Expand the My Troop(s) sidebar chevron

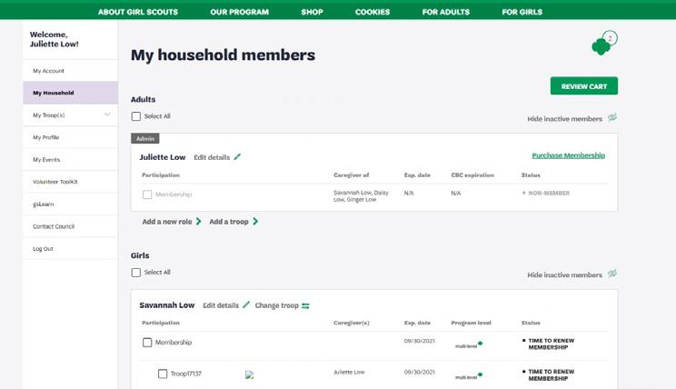pyautogui.click(x=107, y=115)
